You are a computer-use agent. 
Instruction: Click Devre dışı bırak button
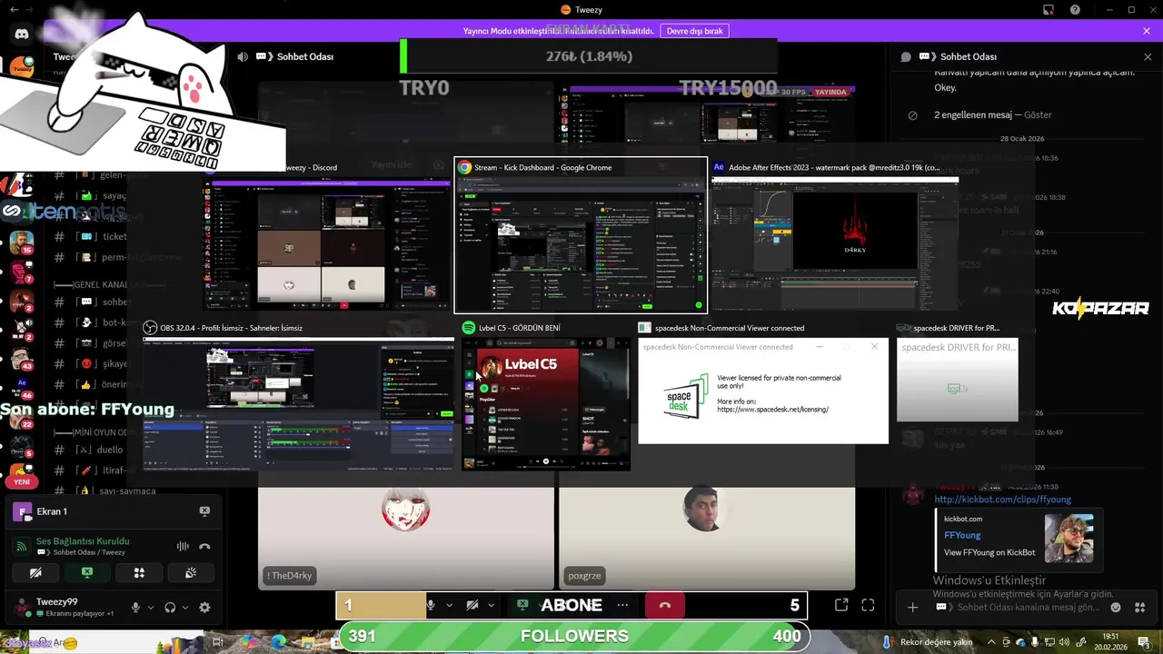(x=694, y=31)
